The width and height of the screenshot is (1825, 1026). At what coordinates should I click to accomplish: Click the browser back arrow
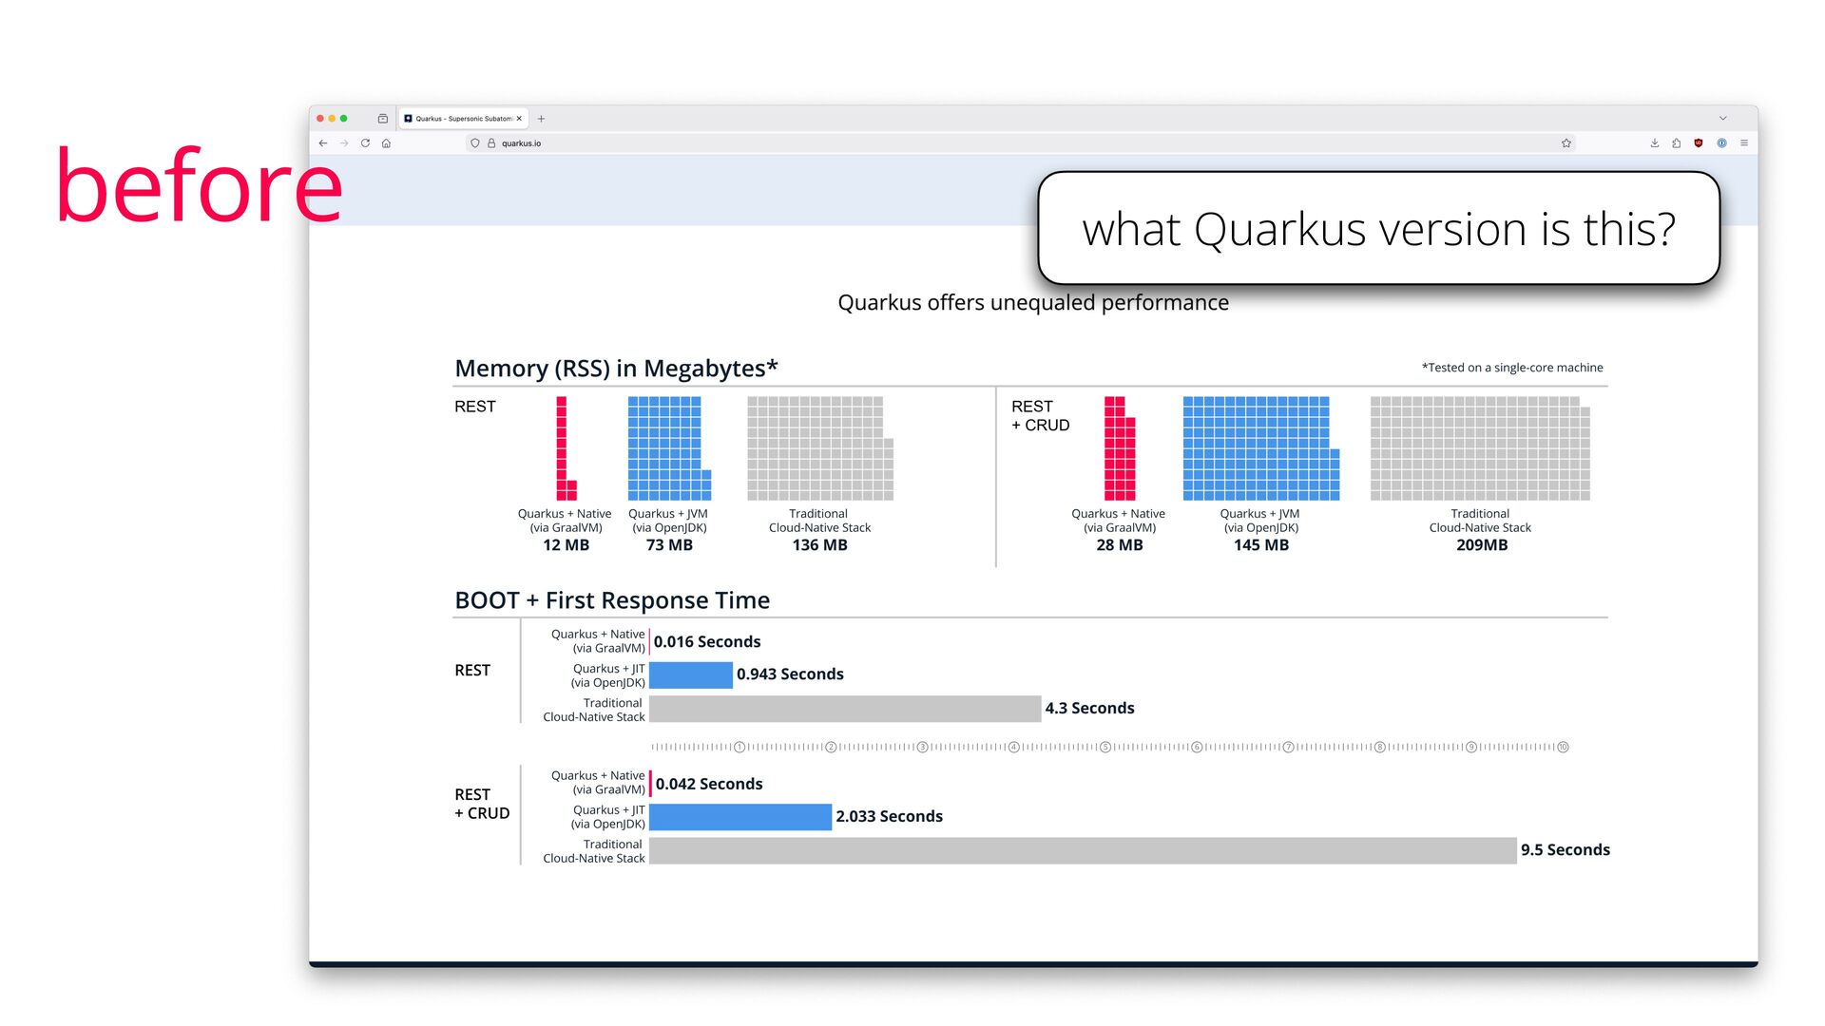pyautogui.click(x=323, y=143)
